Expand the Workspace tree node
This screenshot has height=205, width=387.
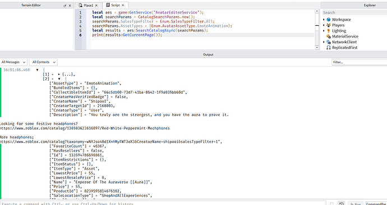324,20
